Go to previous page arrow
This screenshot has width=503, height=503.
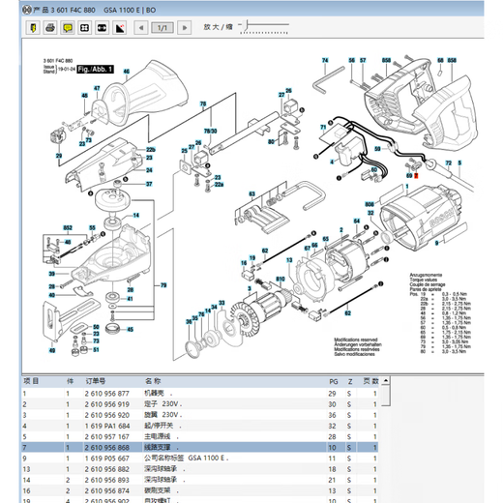coord(141,28)
